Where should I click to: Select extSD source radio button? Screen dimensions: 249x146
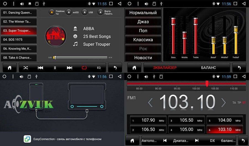(x=69, y=12)
